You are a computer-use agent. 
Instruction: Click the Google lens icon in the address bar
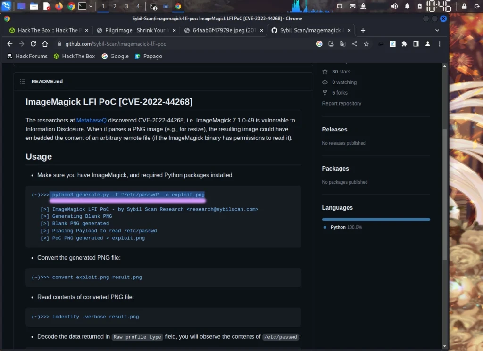(319, 44)
